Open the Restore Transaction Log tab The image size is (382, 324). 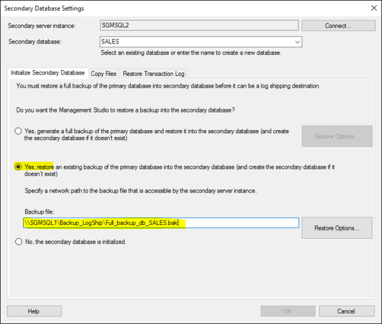(154, 74)
